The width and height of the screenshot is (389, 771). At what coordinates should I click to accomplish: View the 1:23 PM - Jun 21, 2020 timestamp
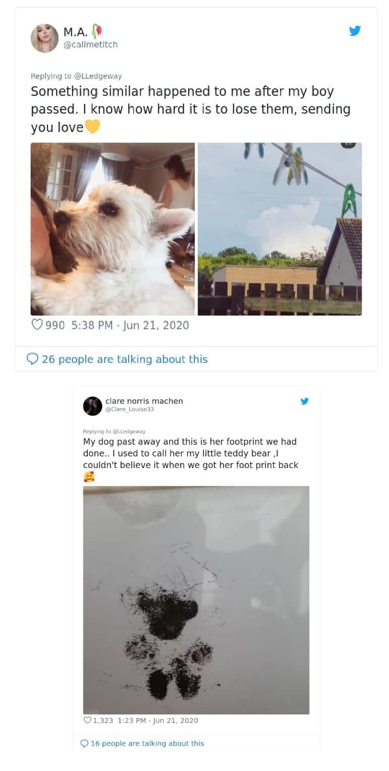click(157, 721)
